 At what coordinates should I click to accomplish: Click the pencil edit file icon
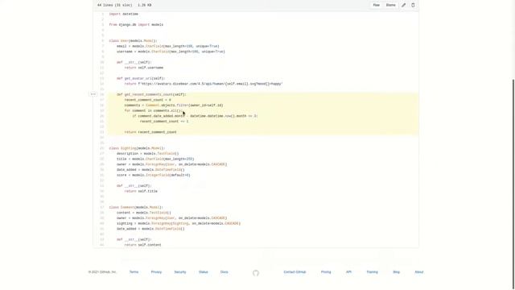point(404,6)
